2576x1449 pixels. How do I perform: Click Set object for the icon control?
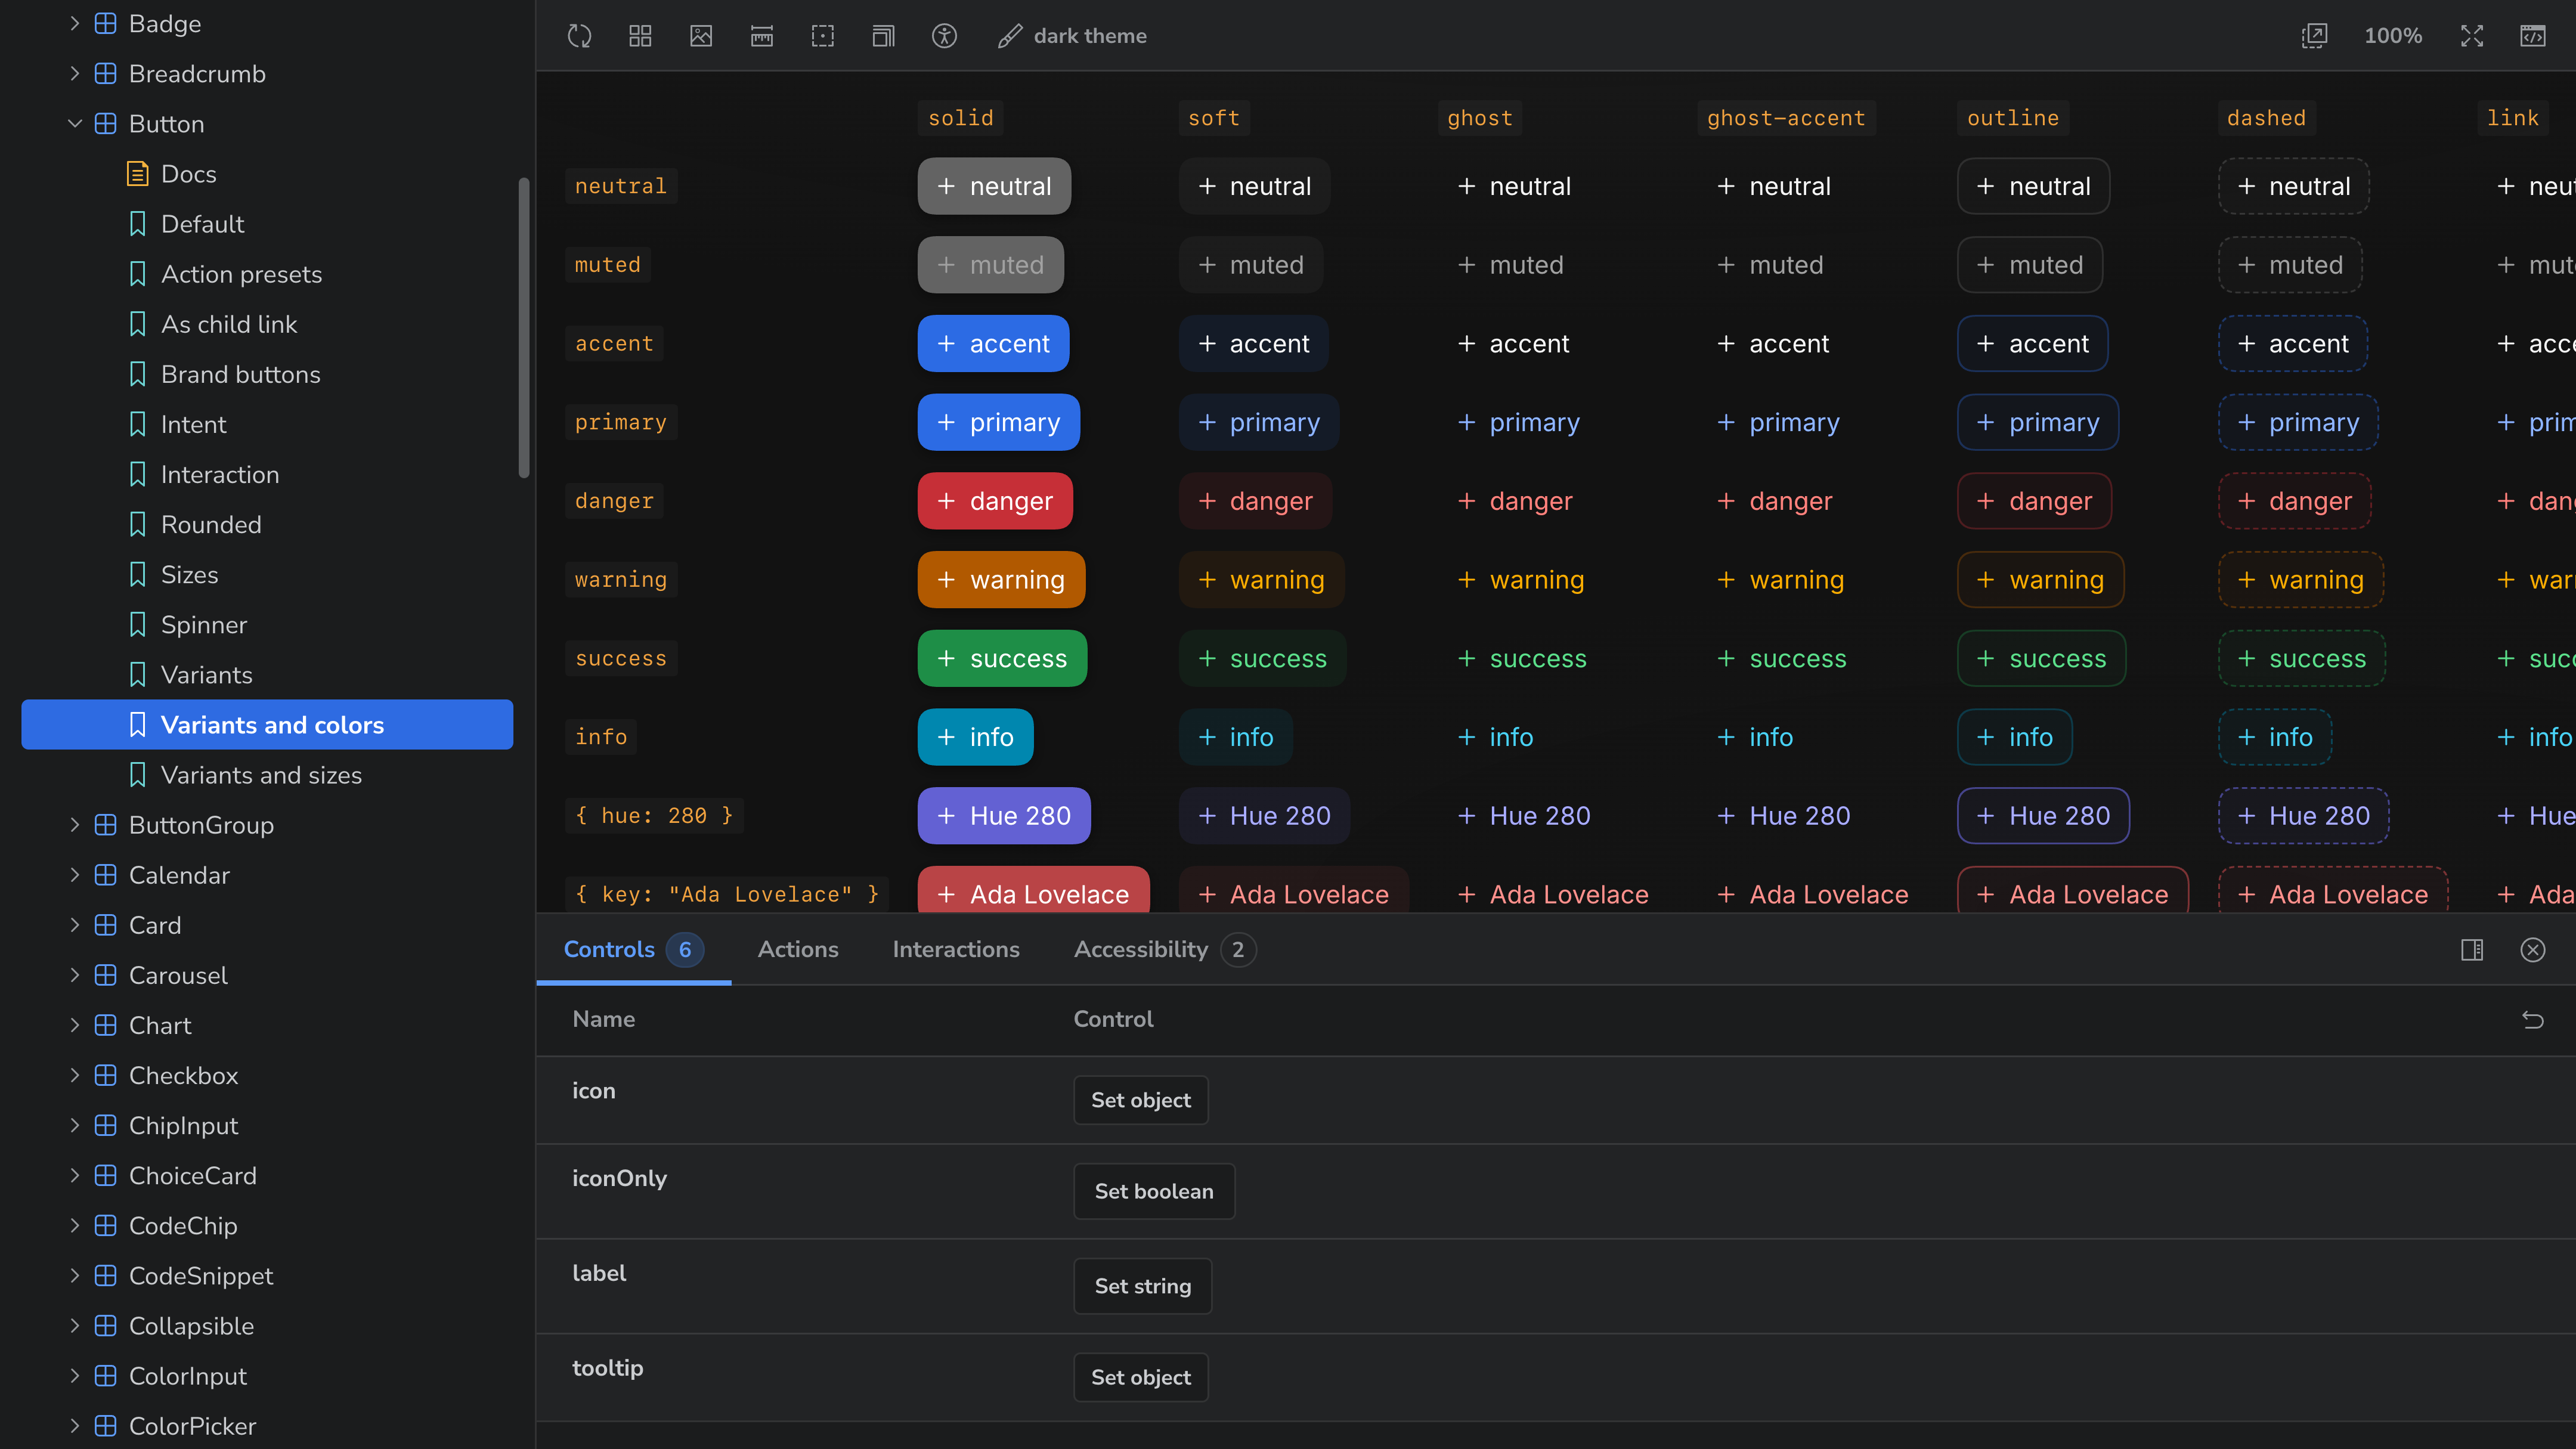tap(1141, 1100)
